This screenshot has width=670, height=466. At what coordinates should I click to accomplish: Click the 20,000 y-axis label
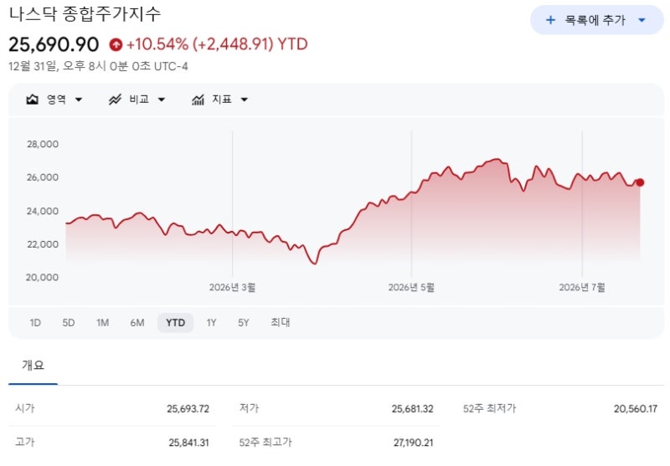43,278
